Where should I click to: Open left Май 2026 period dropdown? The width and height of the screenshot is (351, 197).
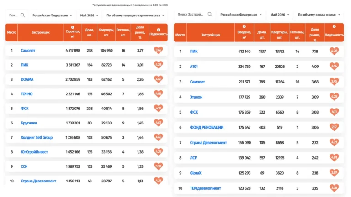[x=89, y=16]
